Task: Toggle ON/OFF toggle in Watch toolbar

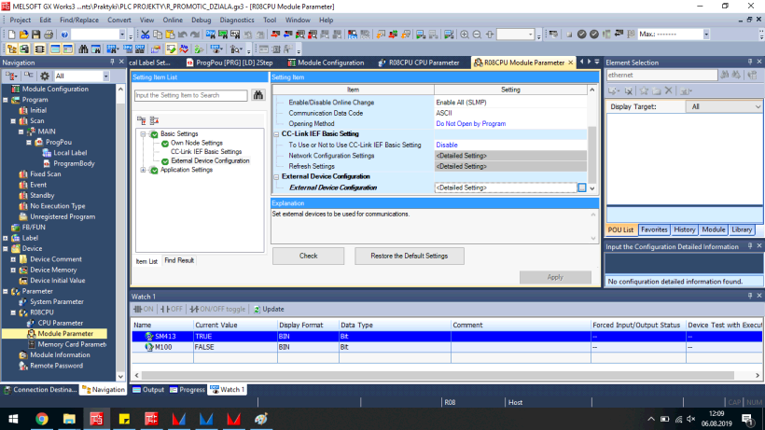Action: point(219,309)
